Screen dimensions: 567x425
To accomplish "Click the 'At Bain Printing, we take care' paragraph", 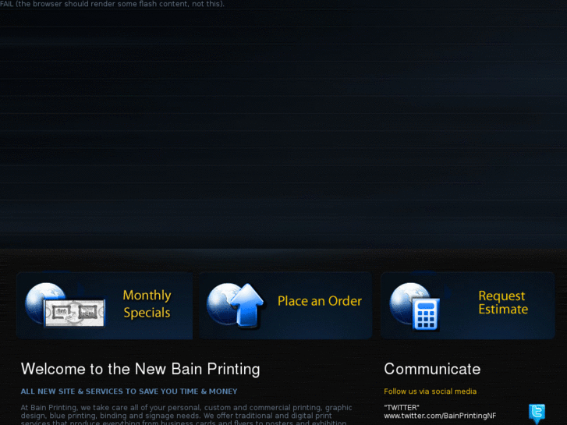I will point(186,415).
